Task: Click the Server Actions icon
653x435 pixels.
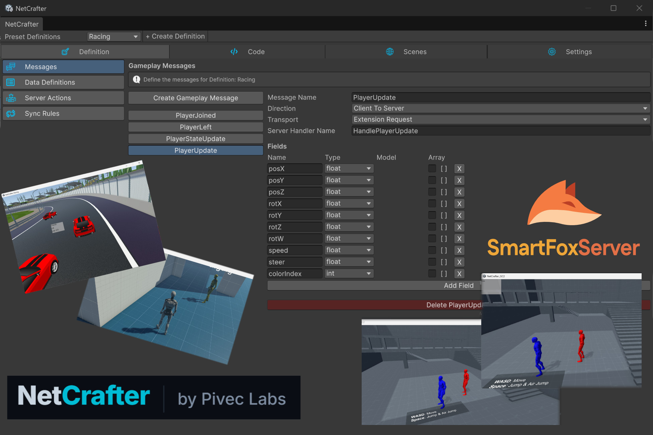Action: (x=11, y=98)
